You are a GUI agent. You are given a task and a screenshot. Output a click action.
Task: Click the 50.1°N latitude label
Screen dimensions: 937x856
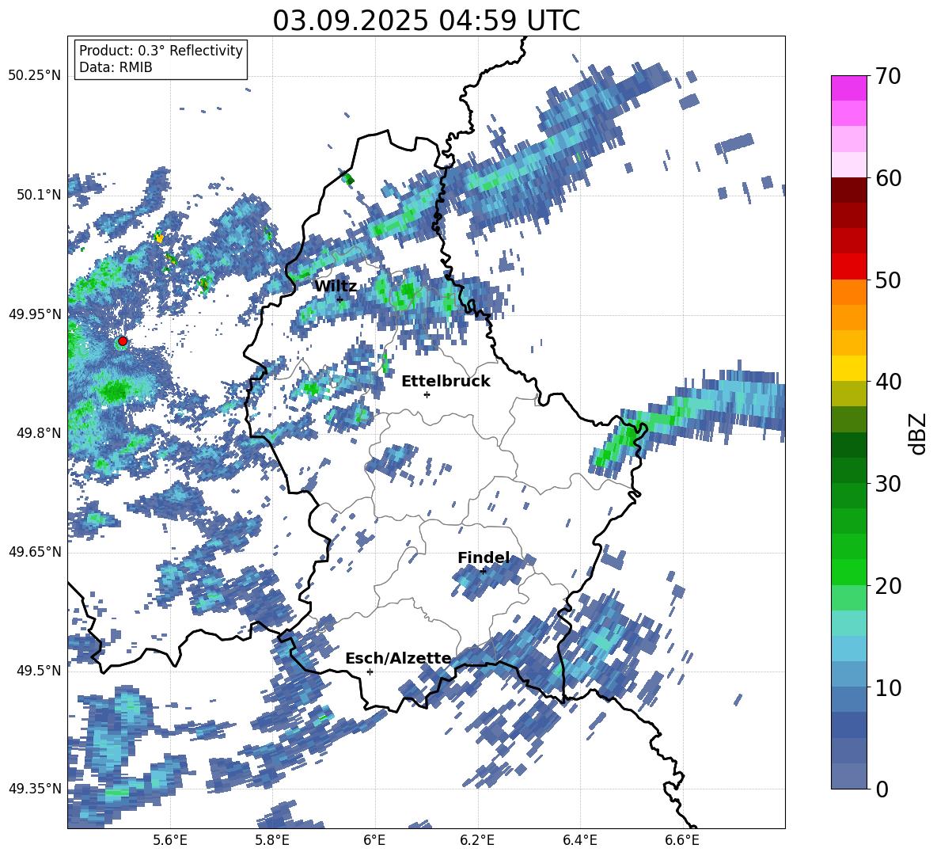pyautogui.click(x=38, y=195)
